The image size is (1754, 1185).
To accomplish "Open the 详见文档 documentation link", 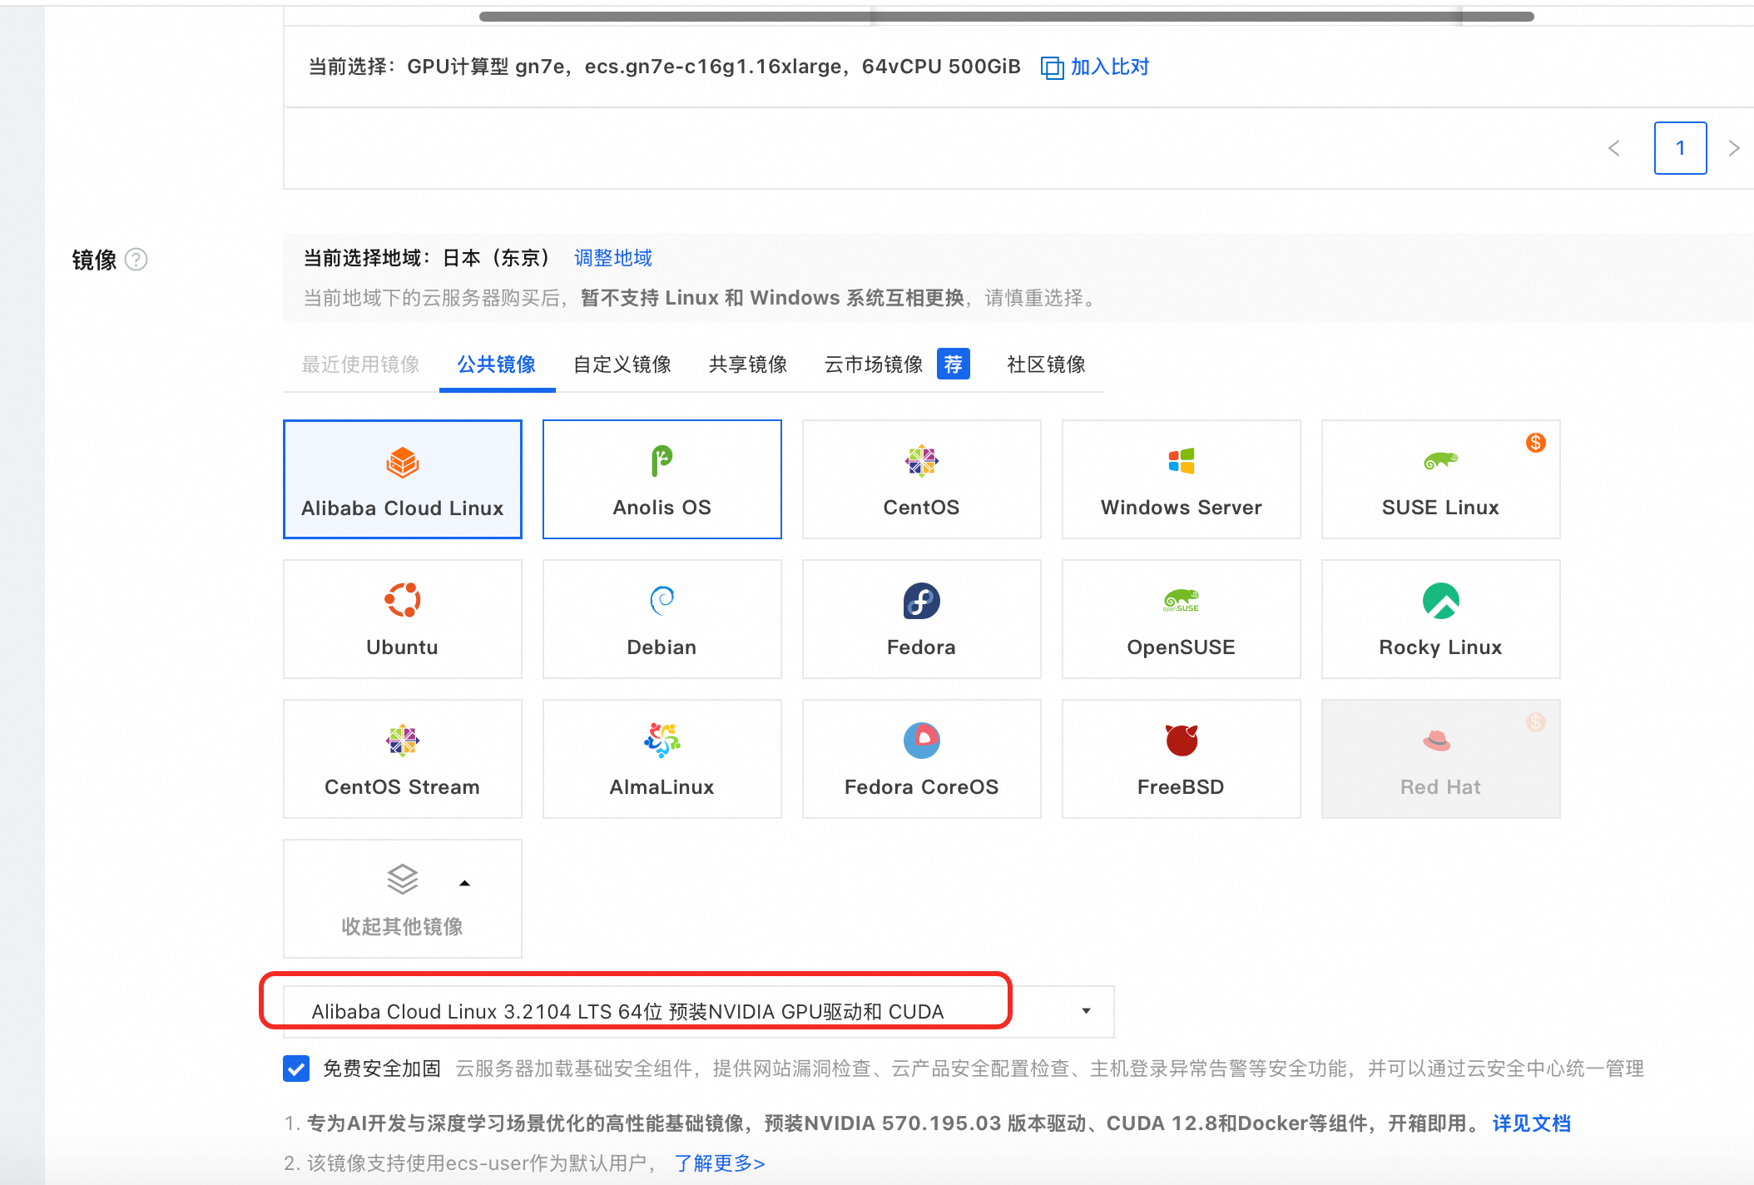I will click(x=1531, y=1123).
